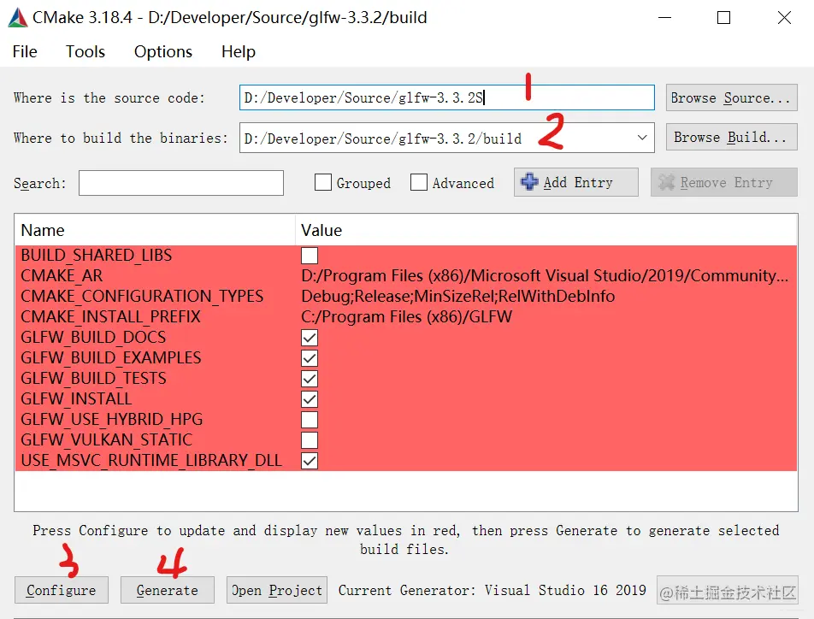The height and width of the screenshot is (619, 814).
Task: Select the GLFW_VULKAN_STATIC entry name
Action: click(x=106, y=439)
